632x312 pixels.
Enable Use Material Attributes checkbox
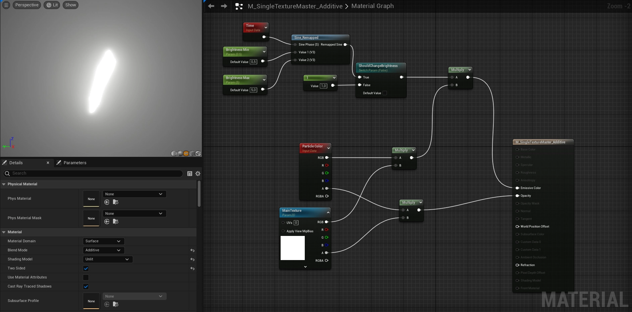(86, 277)
